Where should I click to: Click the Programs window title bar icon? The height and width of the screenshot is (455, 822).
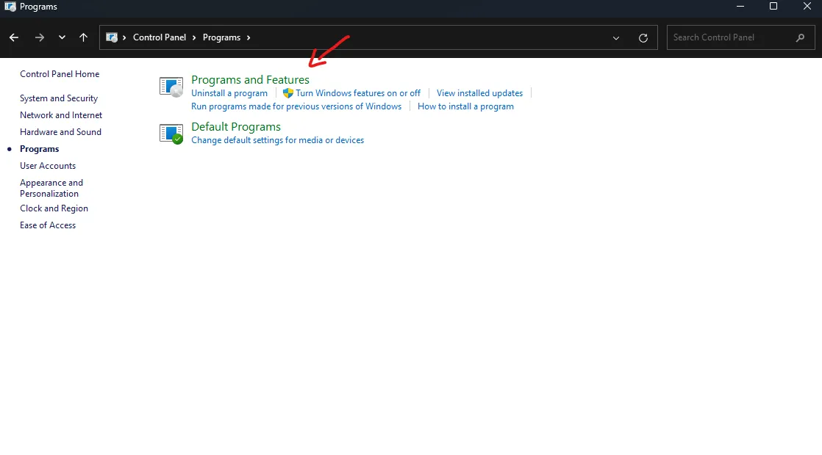[x=10, y=7]
